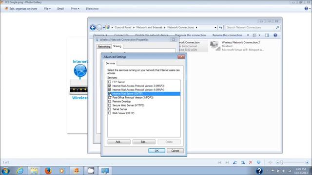
Task: Uncheck Internet Mail Access Protocol Version 4 (IMAP4)
Action: 110,89
